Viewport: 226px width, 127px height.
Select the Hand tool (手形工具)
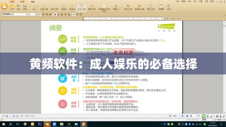coord(54,7)
